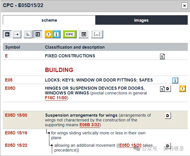This screenshot has width=190, height=156.
Task: Open the F16C 11/00 reference link
Action: tap(56, 98)
